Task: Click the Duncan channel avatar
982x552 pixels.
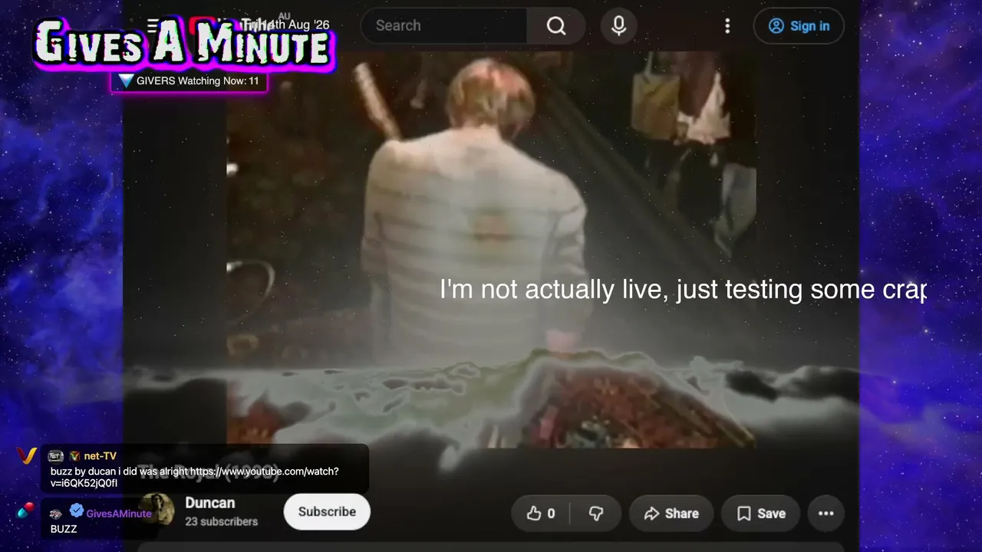Action: [x=157, y=509]
